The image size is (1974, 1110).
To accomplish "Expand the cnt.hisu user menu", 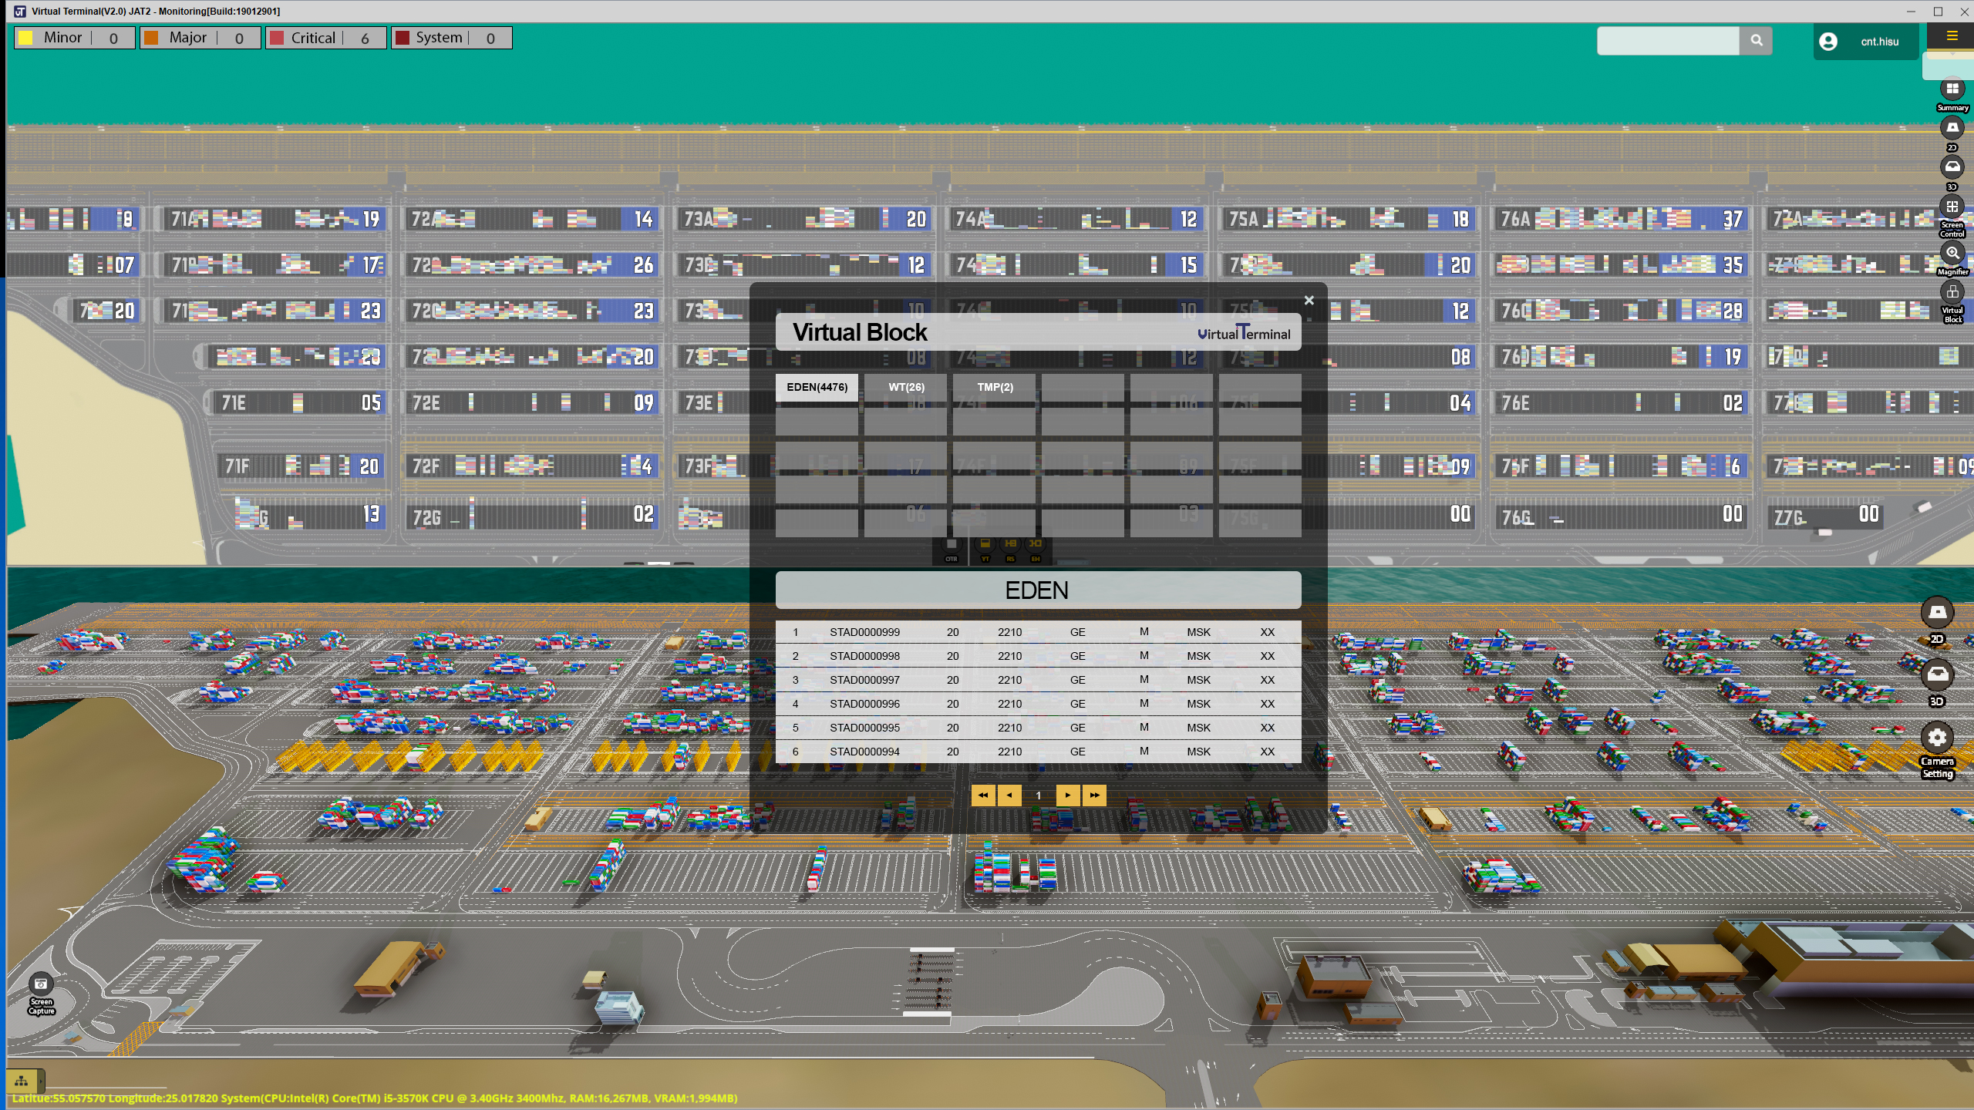I will pyautogui.click(x=1865, y=42).
